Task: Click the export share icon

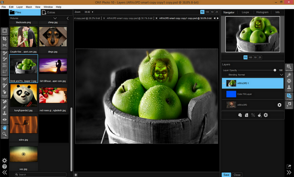Action: [x=289, y=166]
